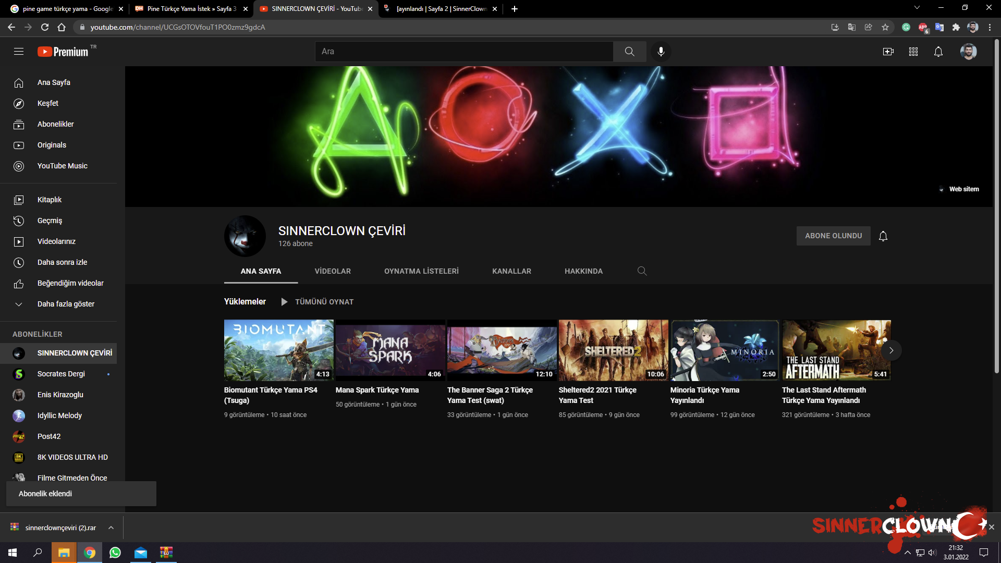Open the account avatar menu
This screenshot has width=1001, height=563.
pyautogui.click(x=969, y=52)
